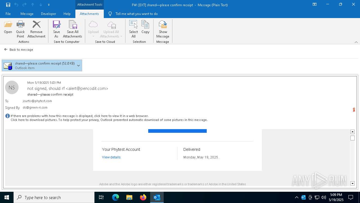Viewport: 360px width, 203px height.
Task: Click the View details link
Action: pos(111,157)
